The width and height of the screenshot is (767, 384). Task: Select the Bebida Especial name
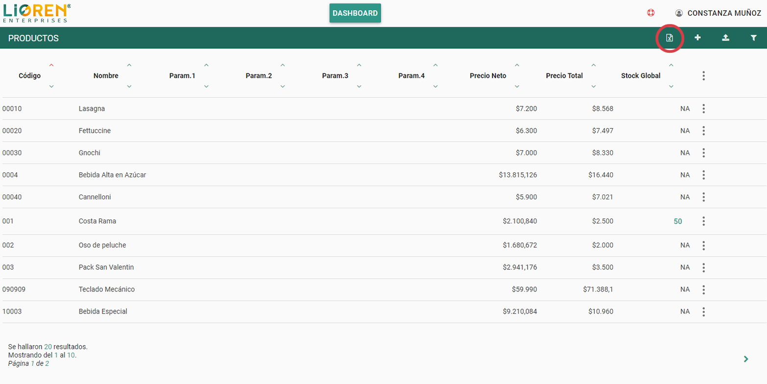(103, 312)
